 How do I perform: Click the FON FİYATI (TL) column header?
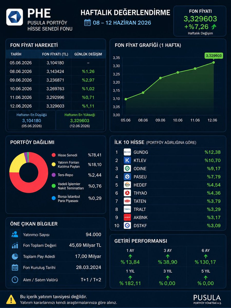[x=55, y=54]
